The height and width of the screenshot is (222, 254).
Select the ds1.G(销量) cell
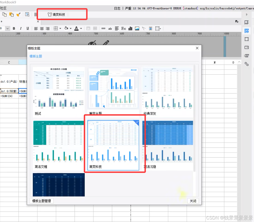pyautogui.click(x=9, y=91)
